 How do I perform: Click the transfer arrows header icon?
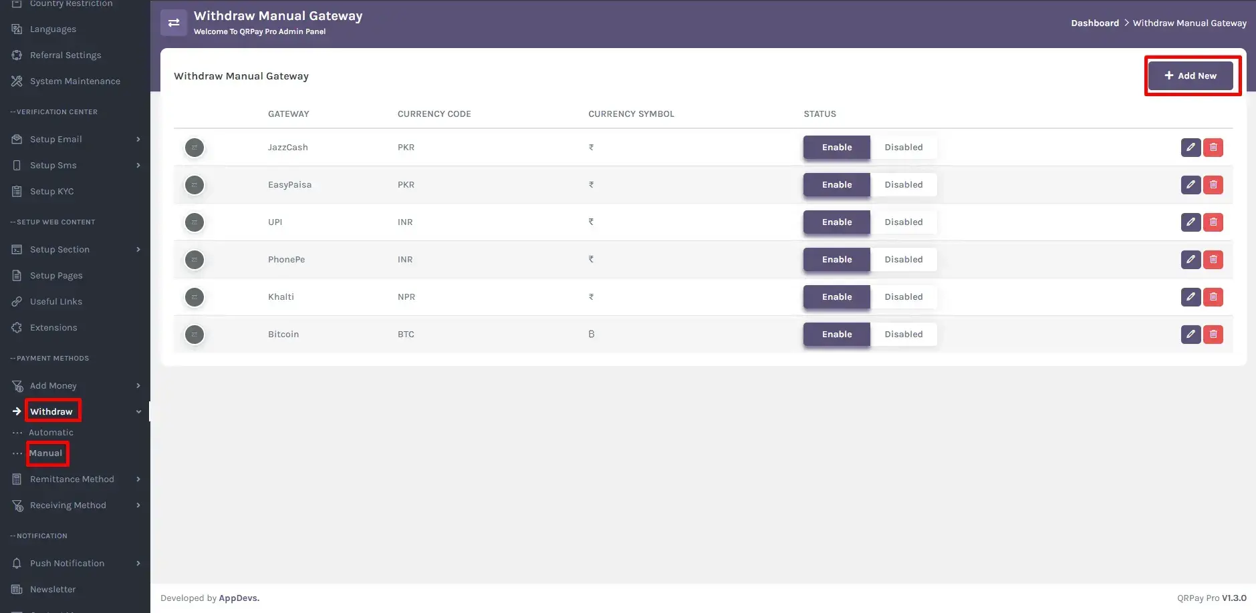click(x=174, y=23)
